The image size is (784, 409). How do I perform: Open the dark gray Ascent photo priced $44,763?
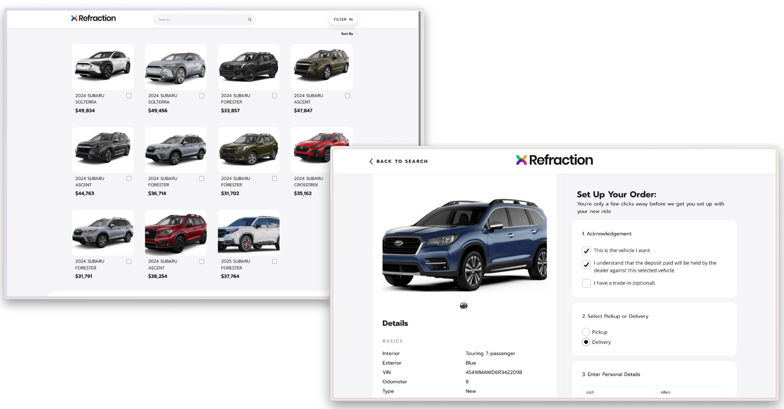tap(103, 150)
